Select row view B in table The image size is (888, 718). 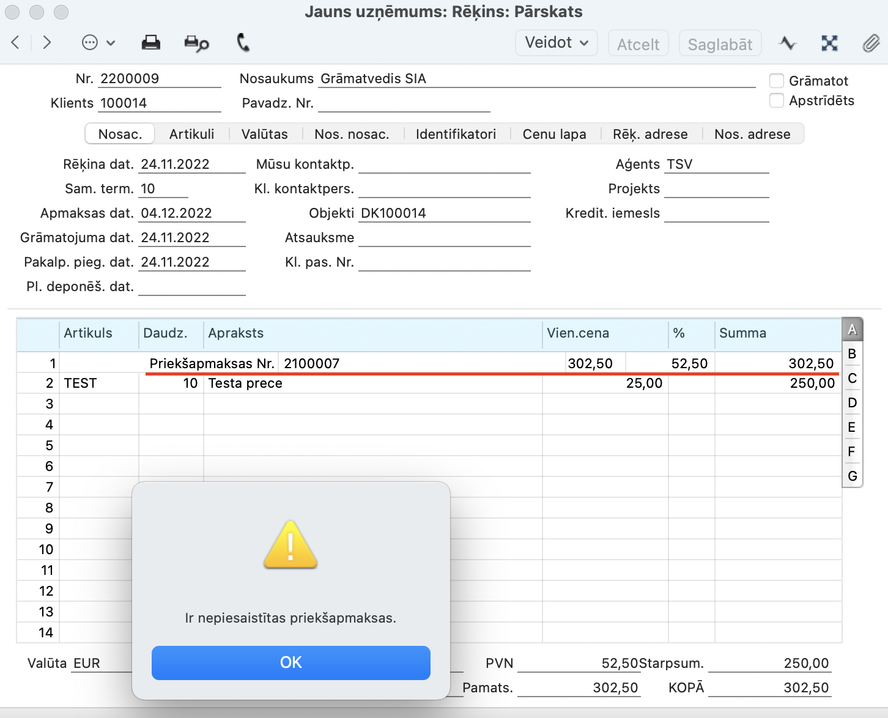click(852, 354)
